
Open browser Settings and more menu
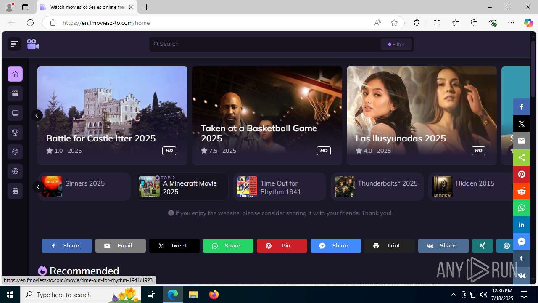[x=511, y=23]
